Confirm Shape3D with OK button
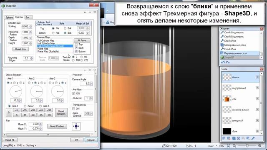 [x=77, y=140]
